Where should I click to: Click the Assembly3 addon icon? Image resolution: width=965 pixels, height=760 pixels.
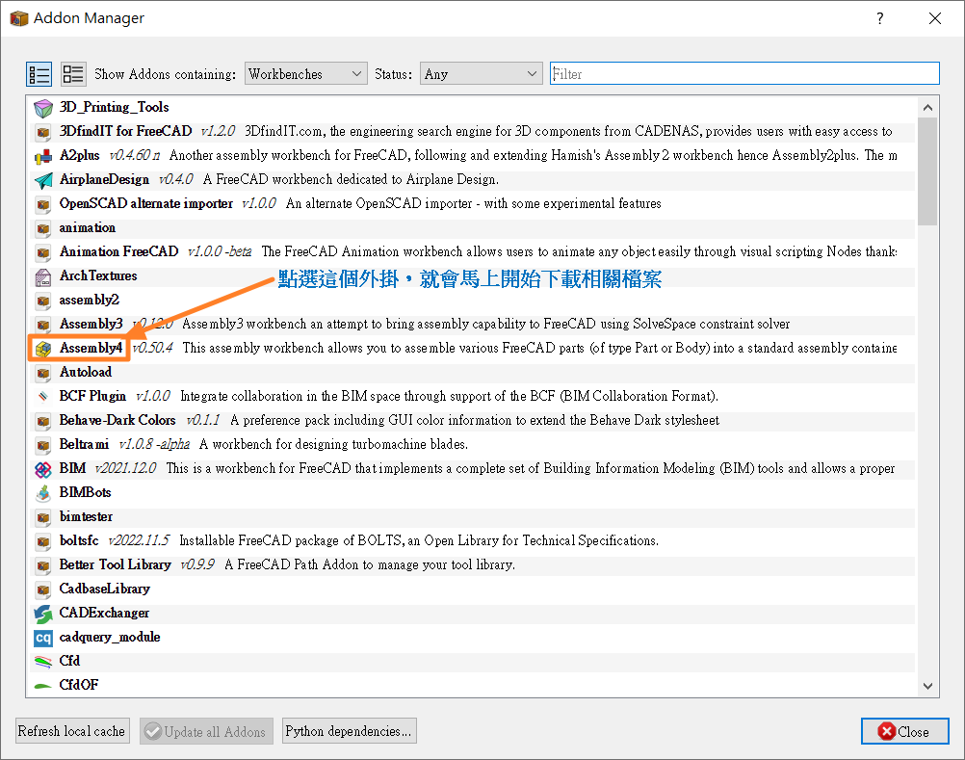[x=43, y=325]
